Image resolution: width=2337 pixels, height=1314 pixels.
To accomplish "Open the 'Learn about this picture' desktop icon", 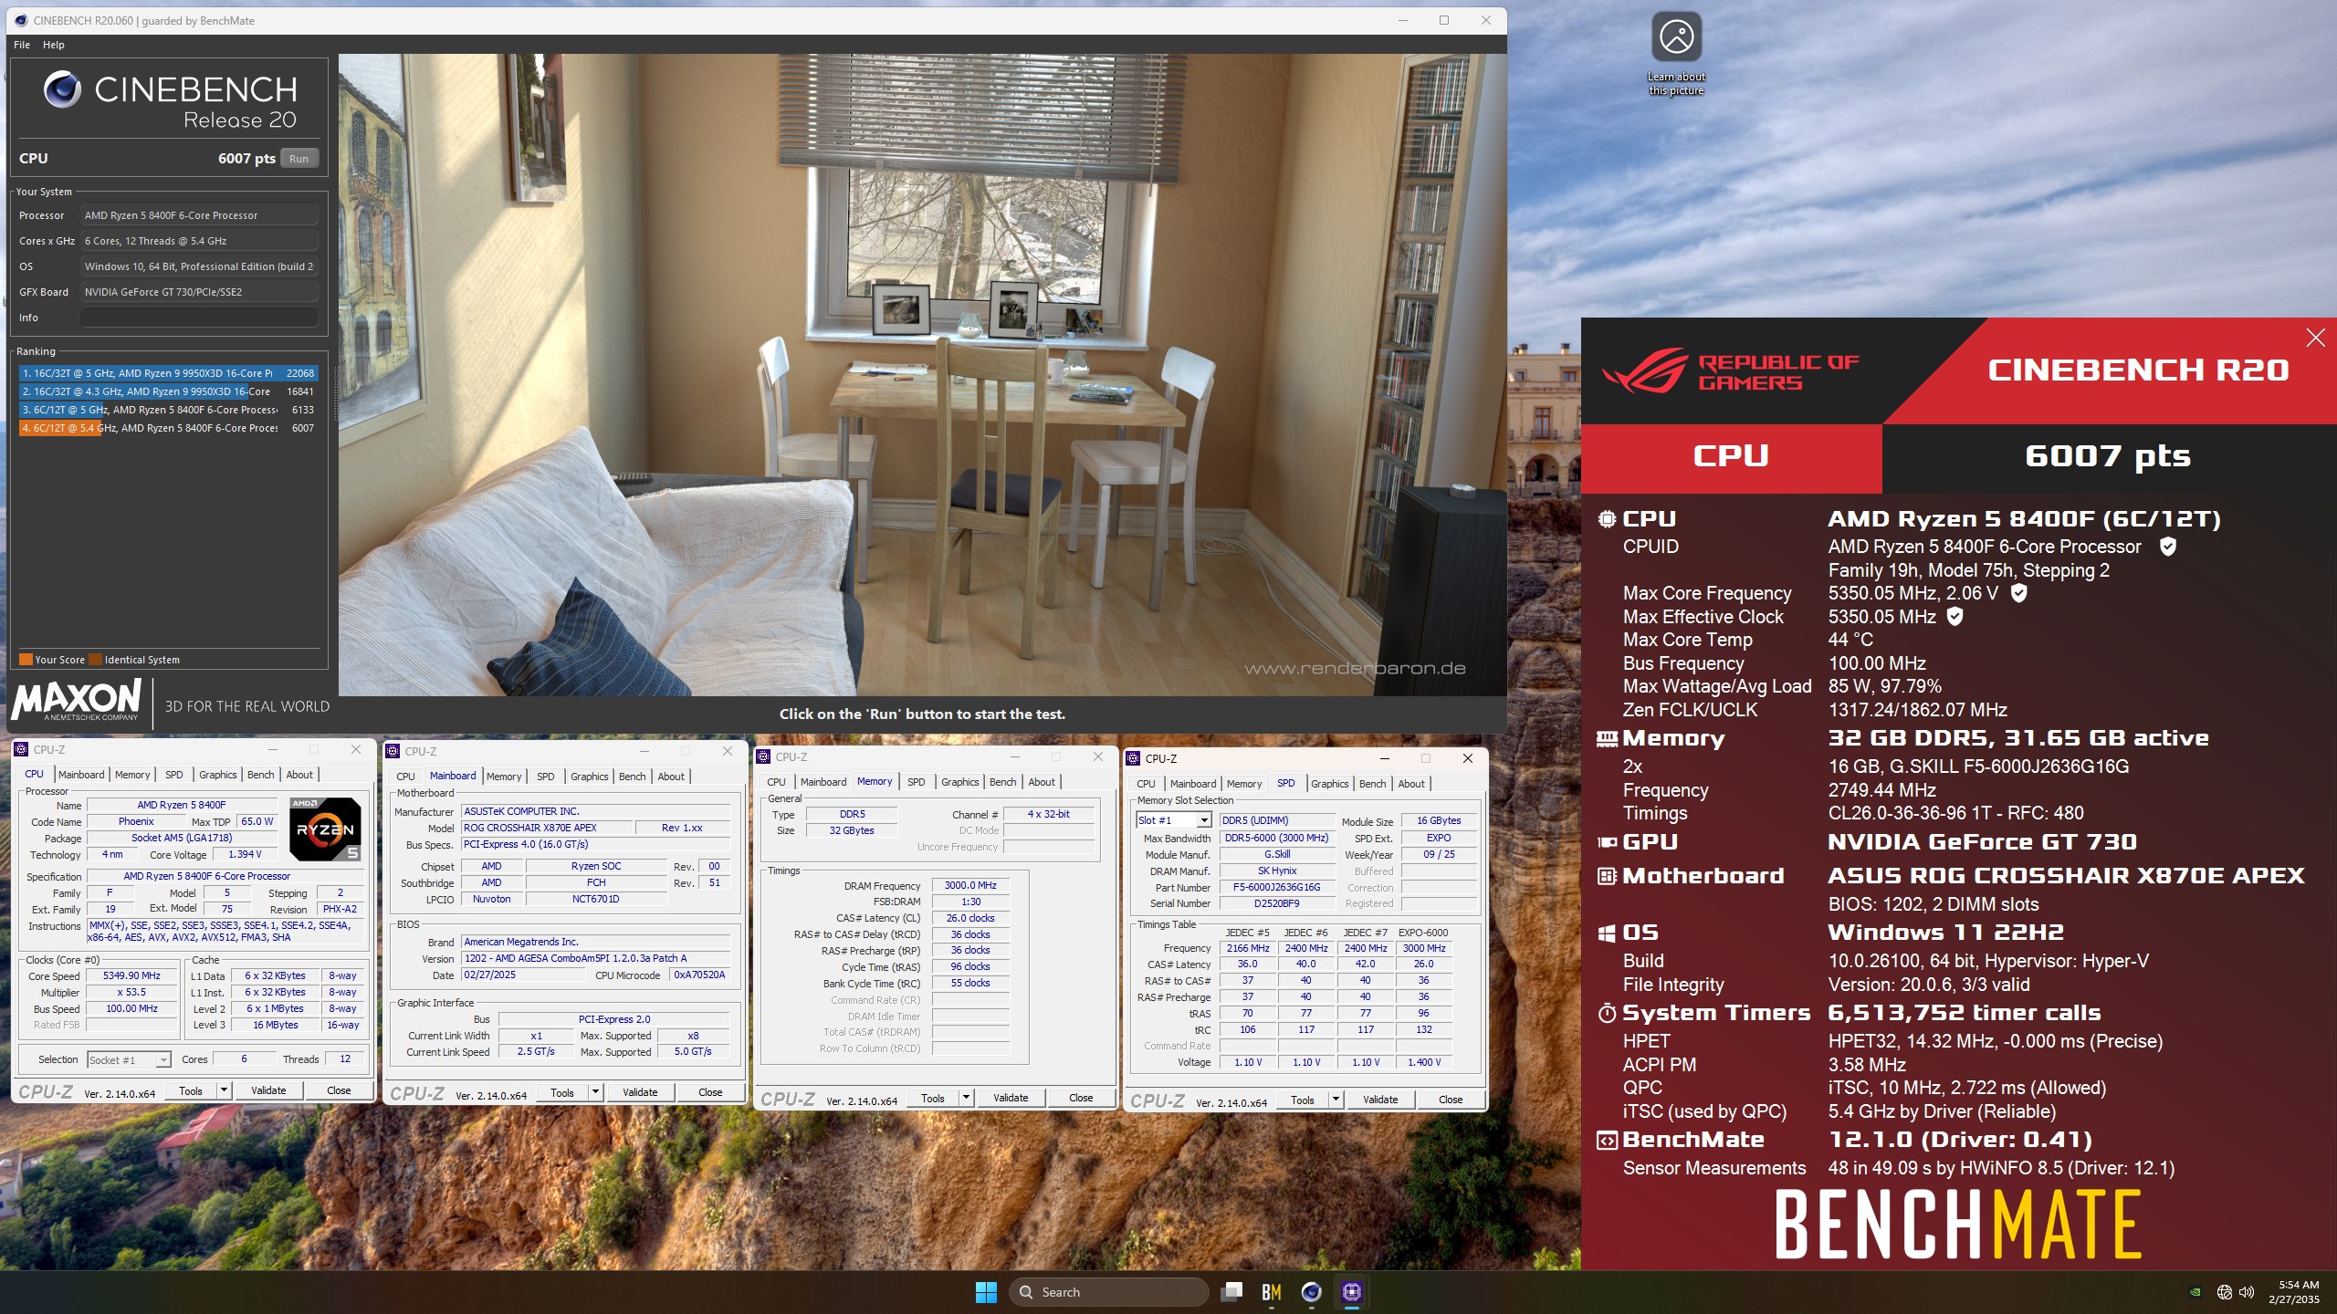I will tap(1676, 53).
